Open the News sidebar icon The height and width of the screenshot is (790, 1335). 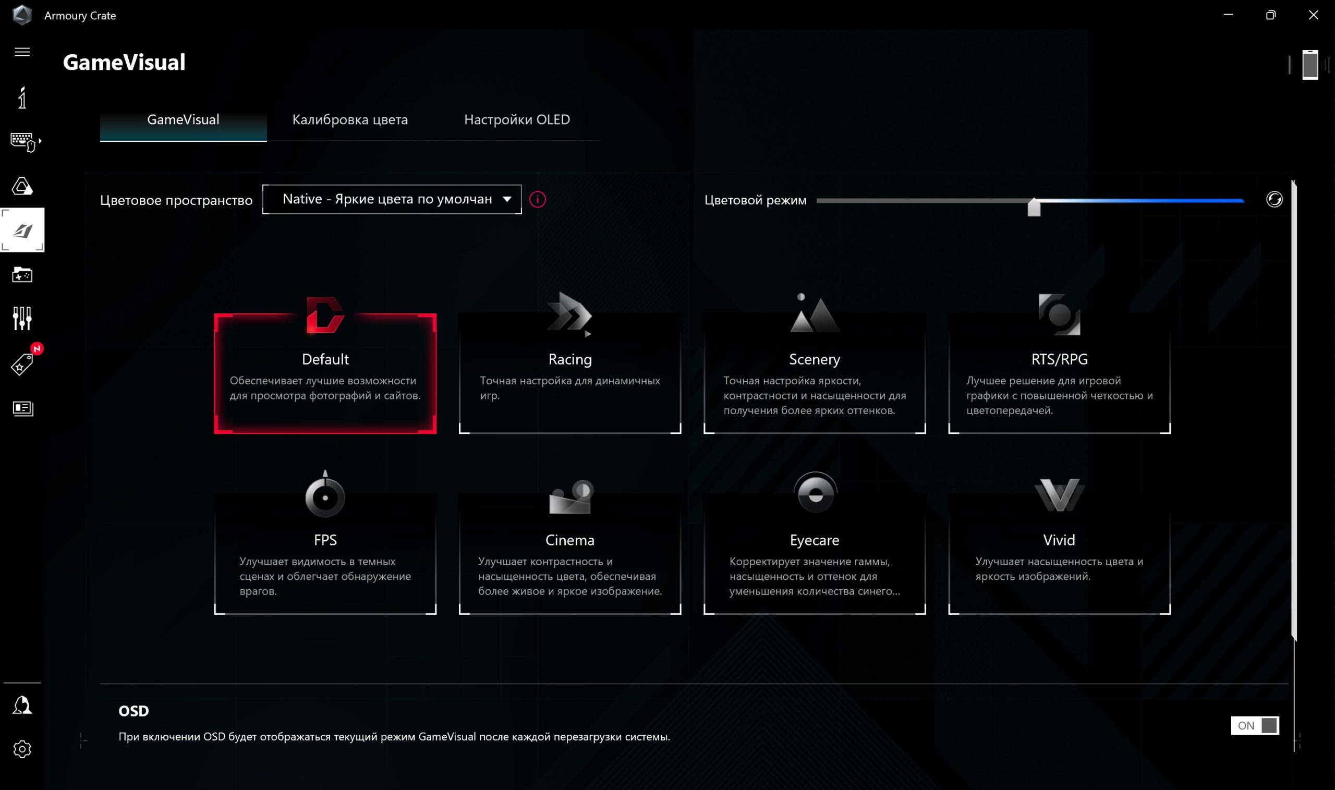pos(22,408)
